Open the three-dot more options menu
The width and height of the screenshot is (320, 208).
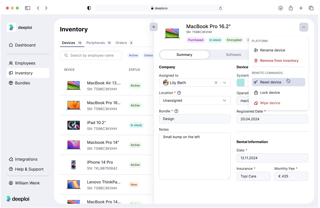[x=304, y=27]
